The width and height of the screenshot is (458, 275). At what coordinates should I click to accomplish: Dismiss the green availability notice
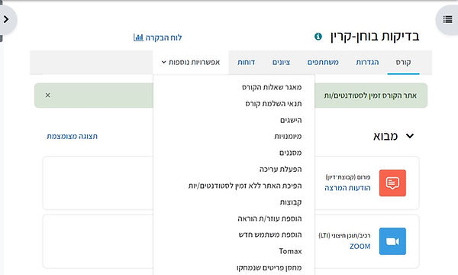click(x=48, y=95)
